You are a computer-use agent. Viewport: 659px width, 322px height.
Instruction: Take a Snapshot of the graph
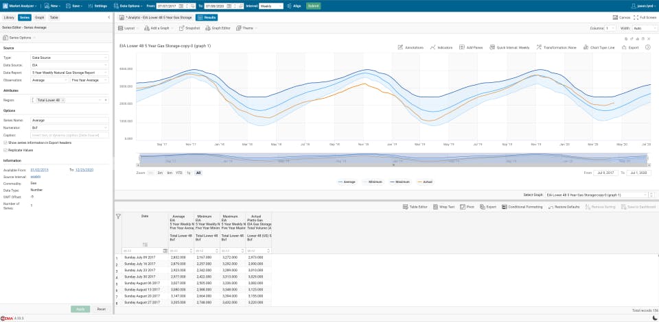(189, 28)
